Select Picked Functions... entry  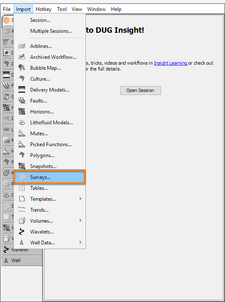point(51,144)
